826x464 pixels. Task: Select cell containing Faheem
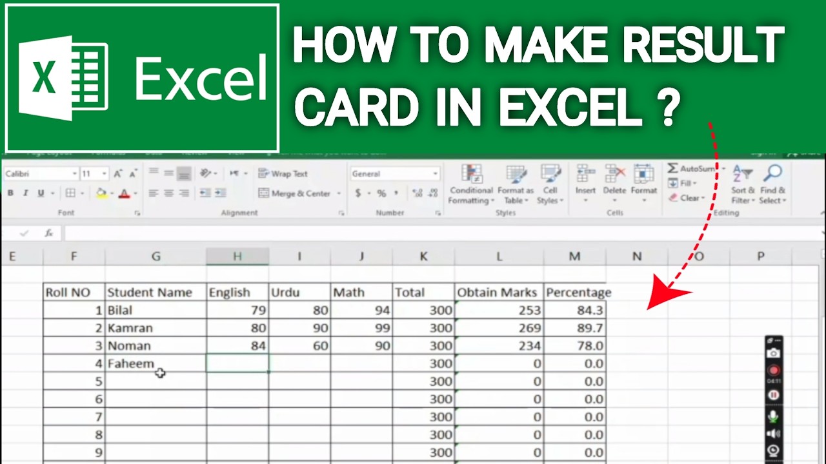(x=156, y=363)
